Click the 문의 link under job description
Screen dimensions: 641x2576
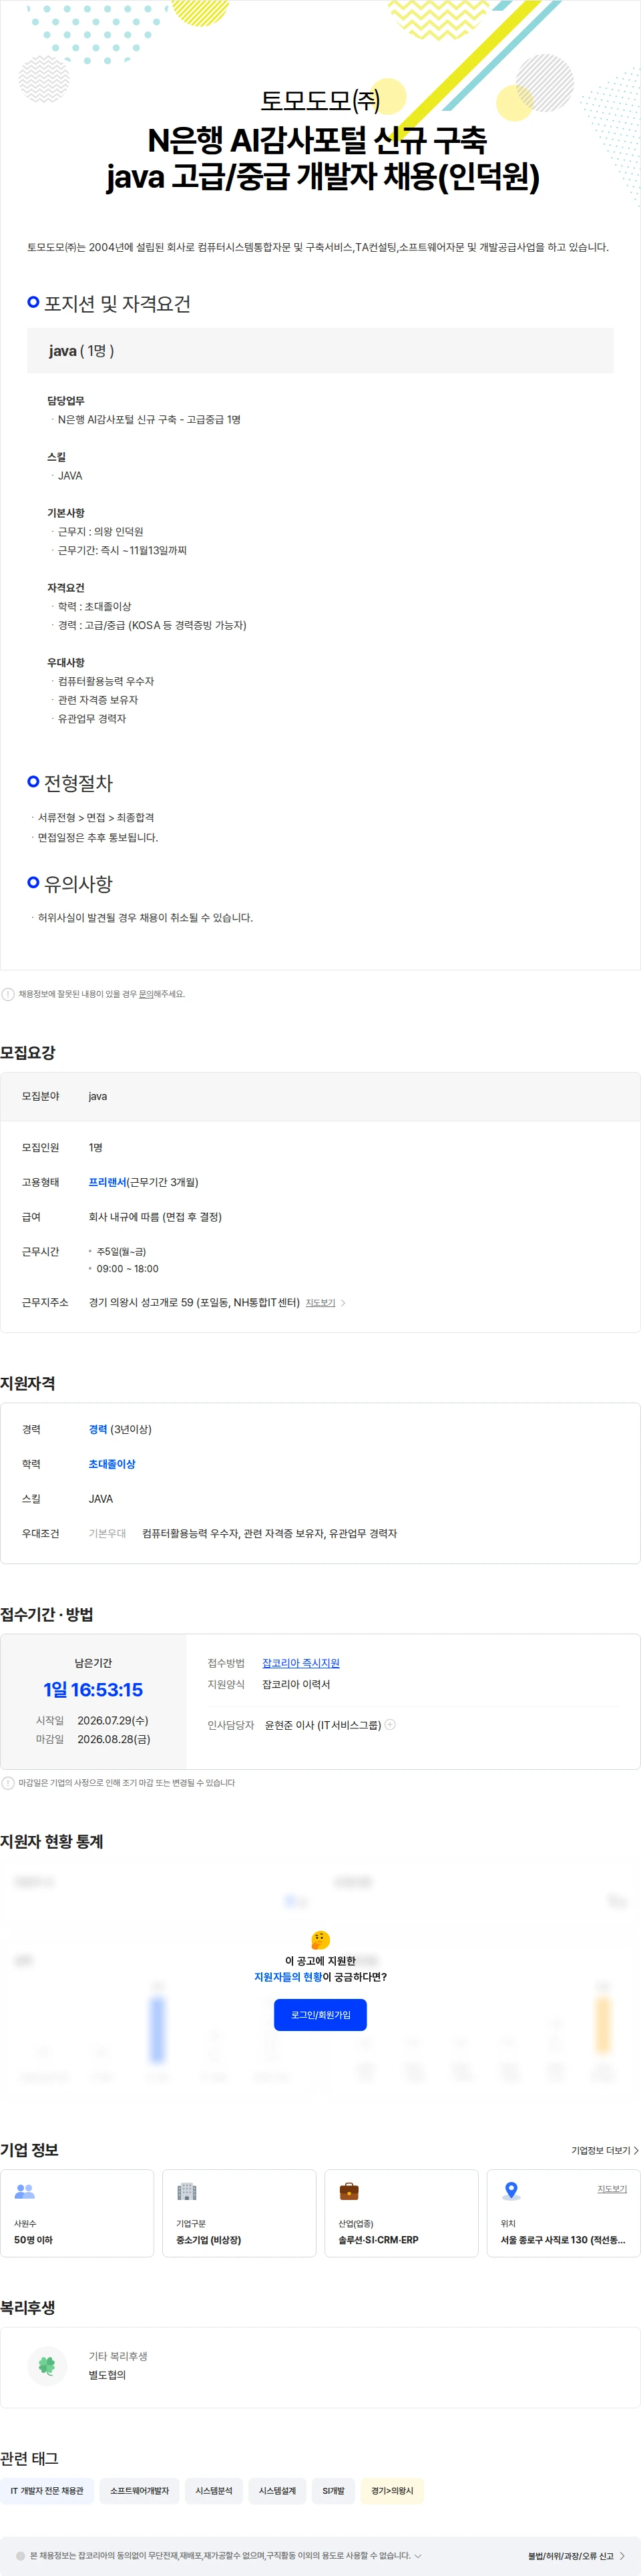[146, 994]
